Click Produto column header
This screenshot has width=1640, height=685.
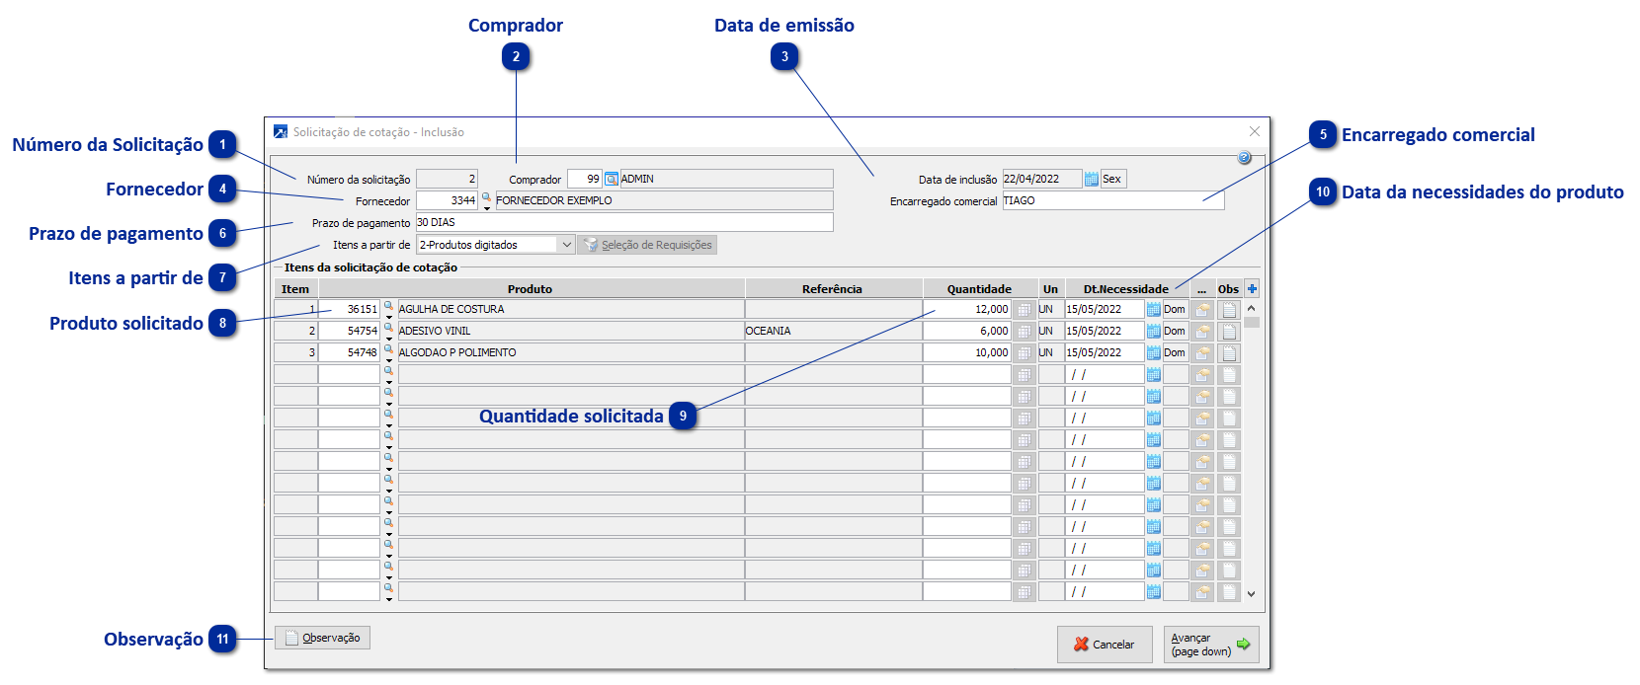point(531,288)
